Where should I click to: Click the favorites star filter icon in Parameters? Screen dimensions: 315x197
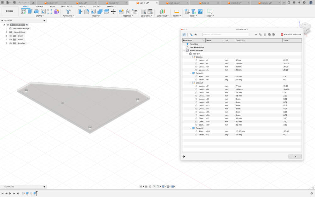[x=196, y=35]
